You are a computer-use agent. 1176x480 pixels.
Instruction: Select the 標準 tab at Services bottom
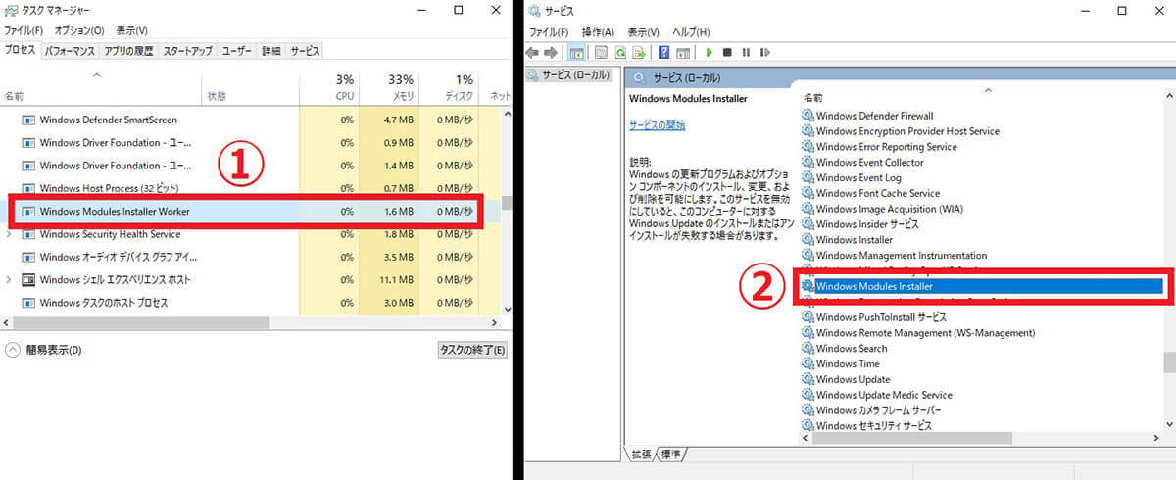(x=671, y=454)
